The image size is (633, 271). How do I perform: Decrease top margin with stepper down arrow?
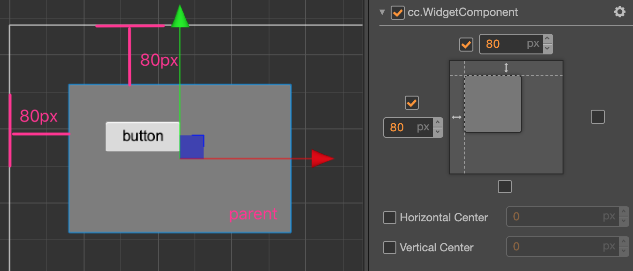(548, 49)
